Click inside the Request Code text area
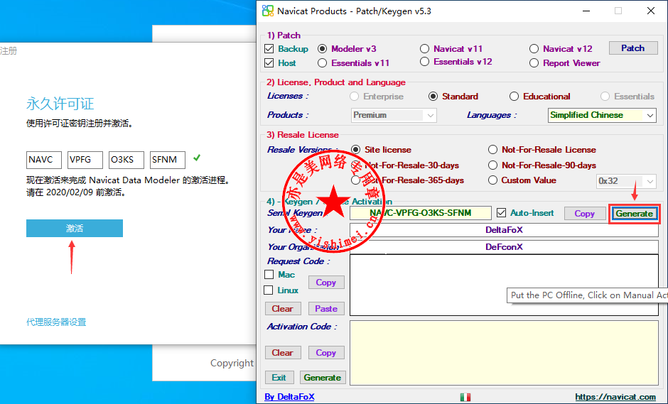This screenshot has height=404, width=668. [504, 285]
